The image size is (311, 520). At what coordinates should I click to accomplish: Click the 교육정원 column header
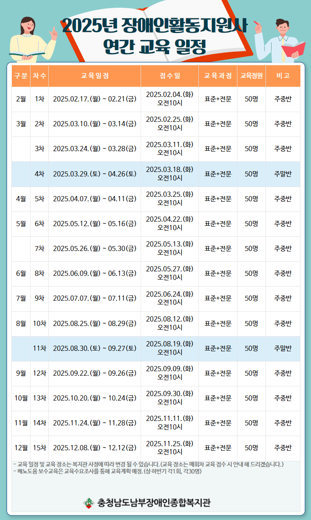pos(251,76)
